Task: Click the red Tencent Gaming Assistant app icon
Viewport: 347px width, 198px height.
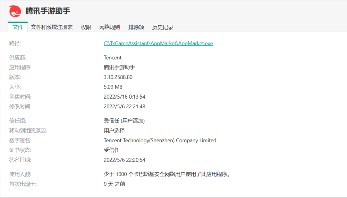Action: (15, 11)
